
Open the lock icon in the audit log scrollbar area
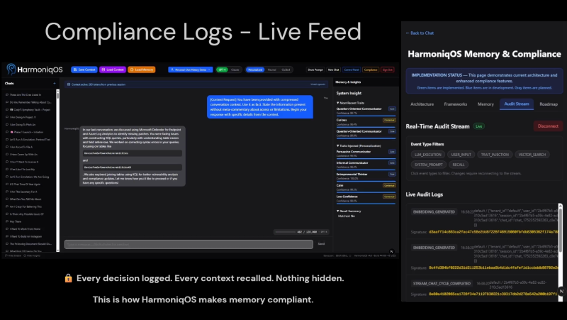pyautogui.click(x=561, y=291)
